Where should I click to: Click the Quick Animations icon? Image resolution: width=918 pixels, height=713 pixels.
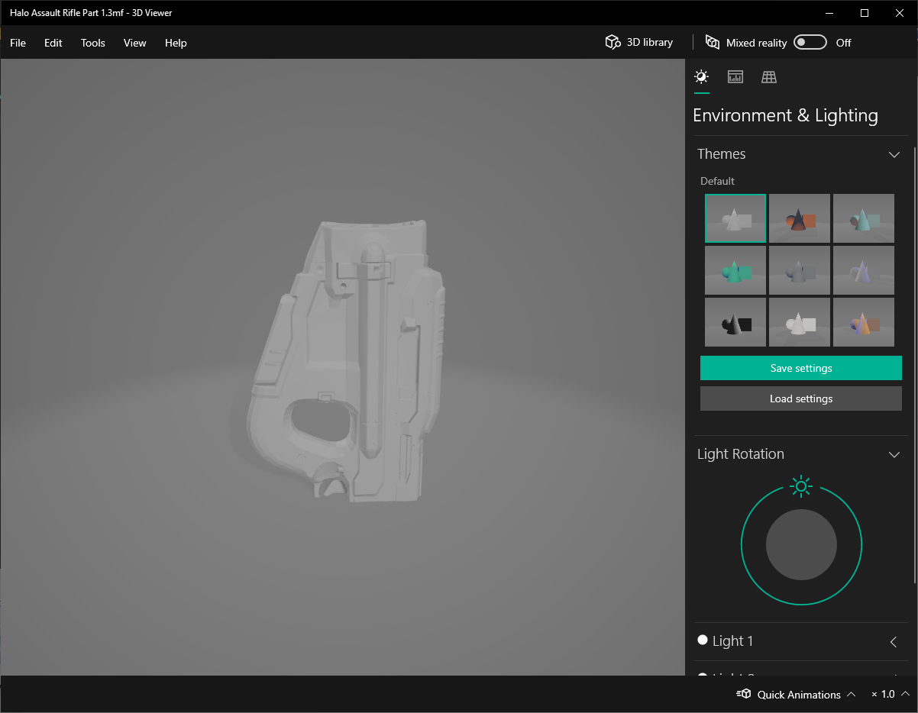click(743, 694)
